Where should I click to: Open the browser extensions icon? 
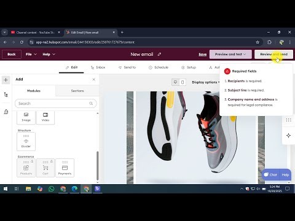(269, 42)
